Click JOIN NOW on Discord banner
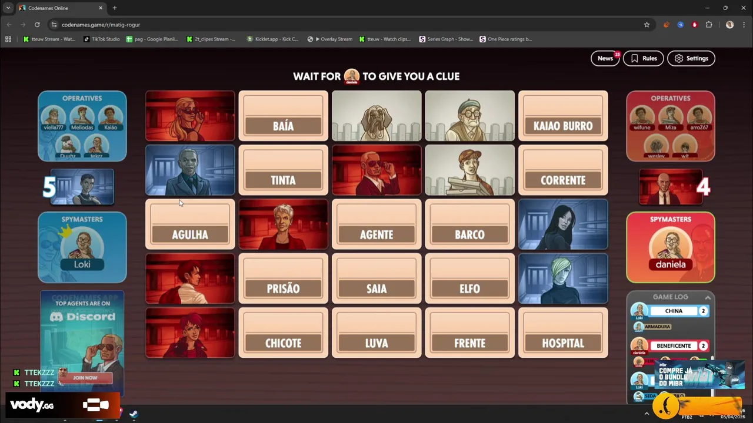753x423 pixels. coord(85,378)
